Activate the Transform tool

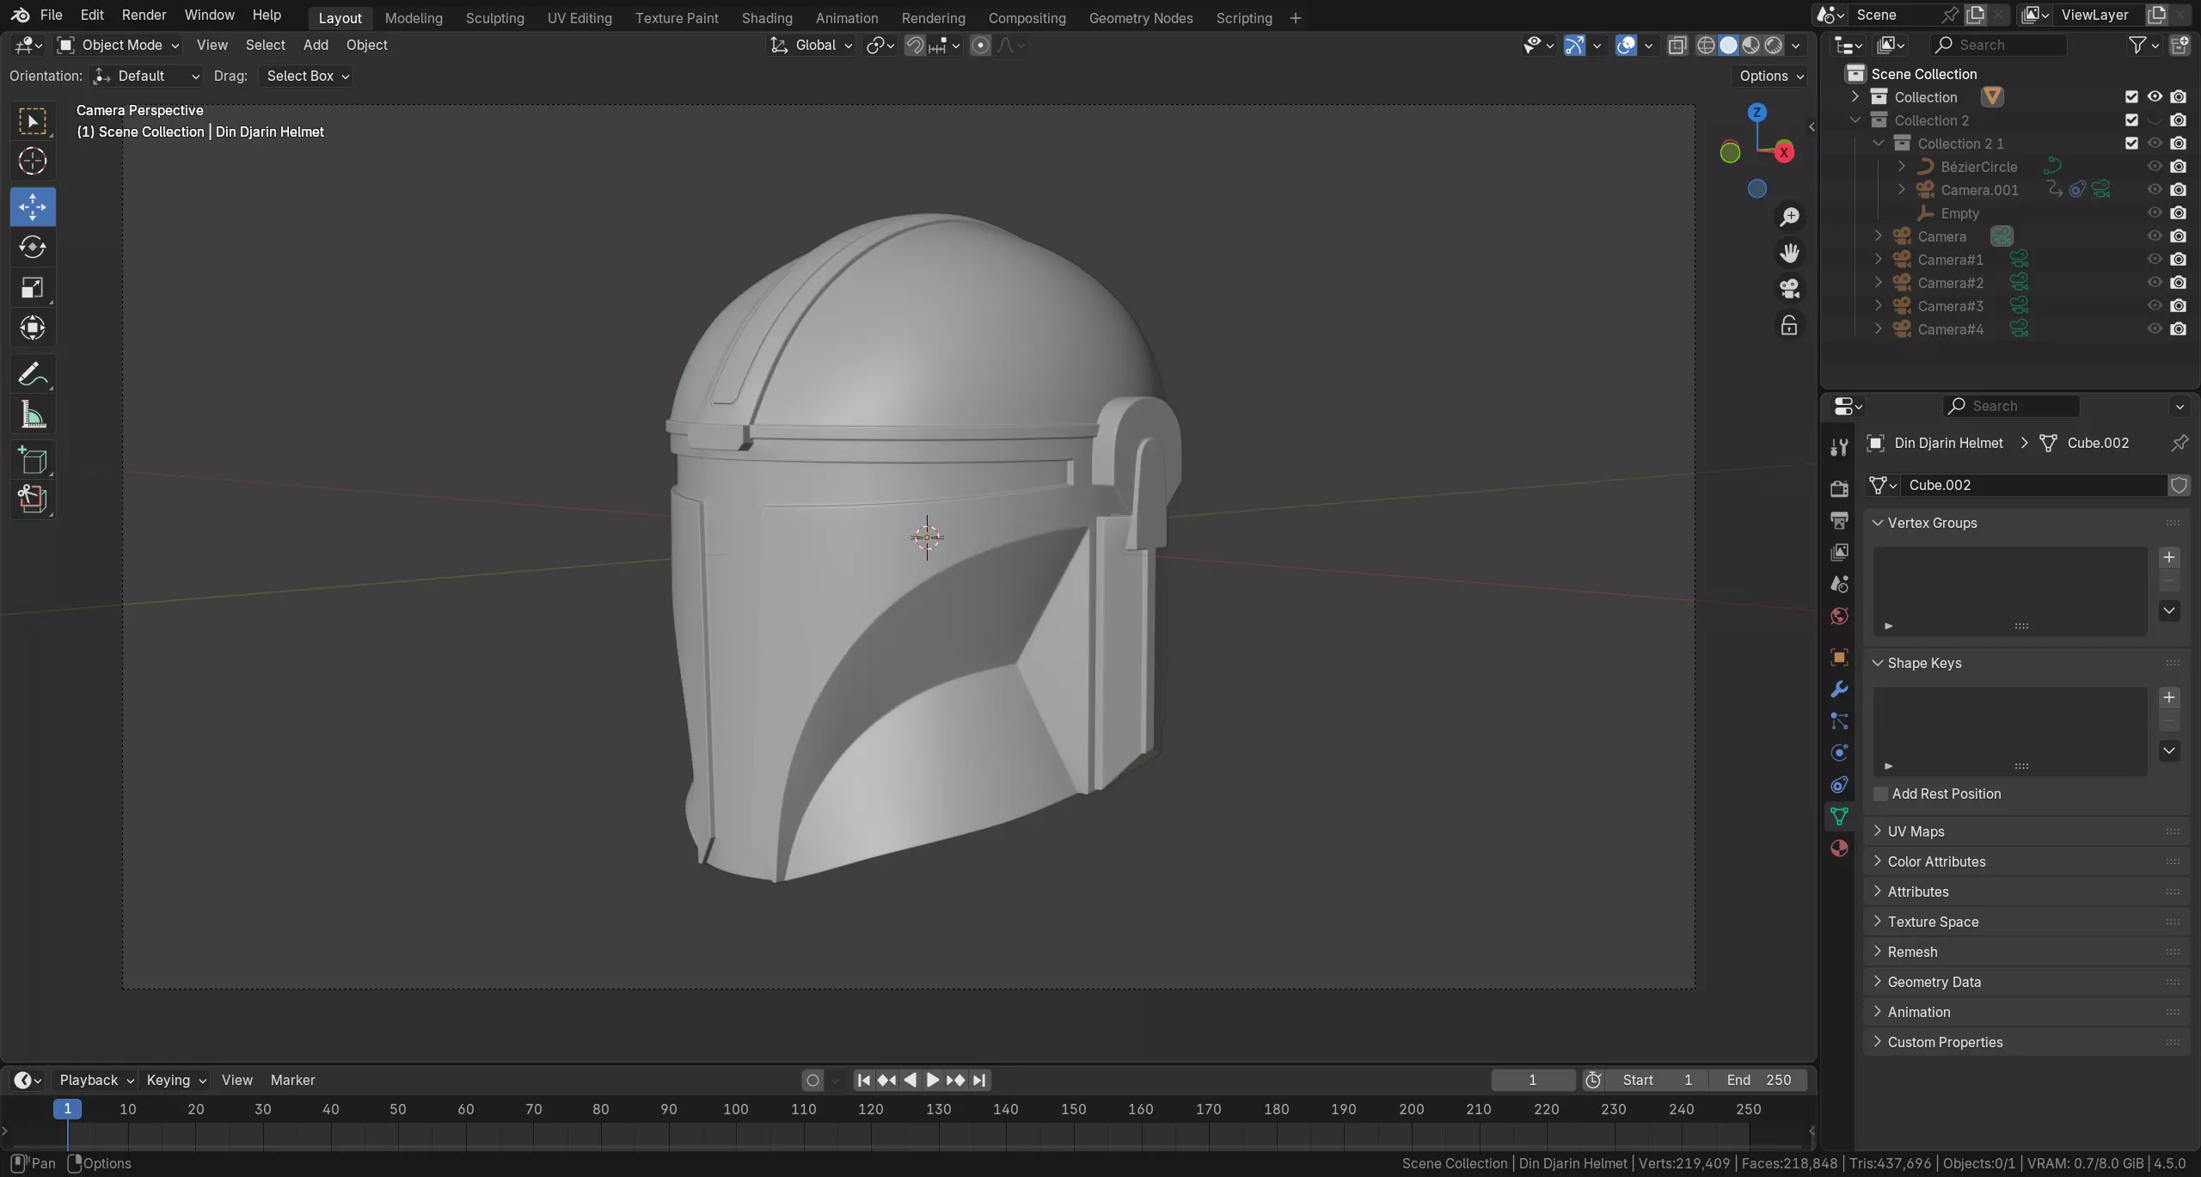tap(33, 328)
